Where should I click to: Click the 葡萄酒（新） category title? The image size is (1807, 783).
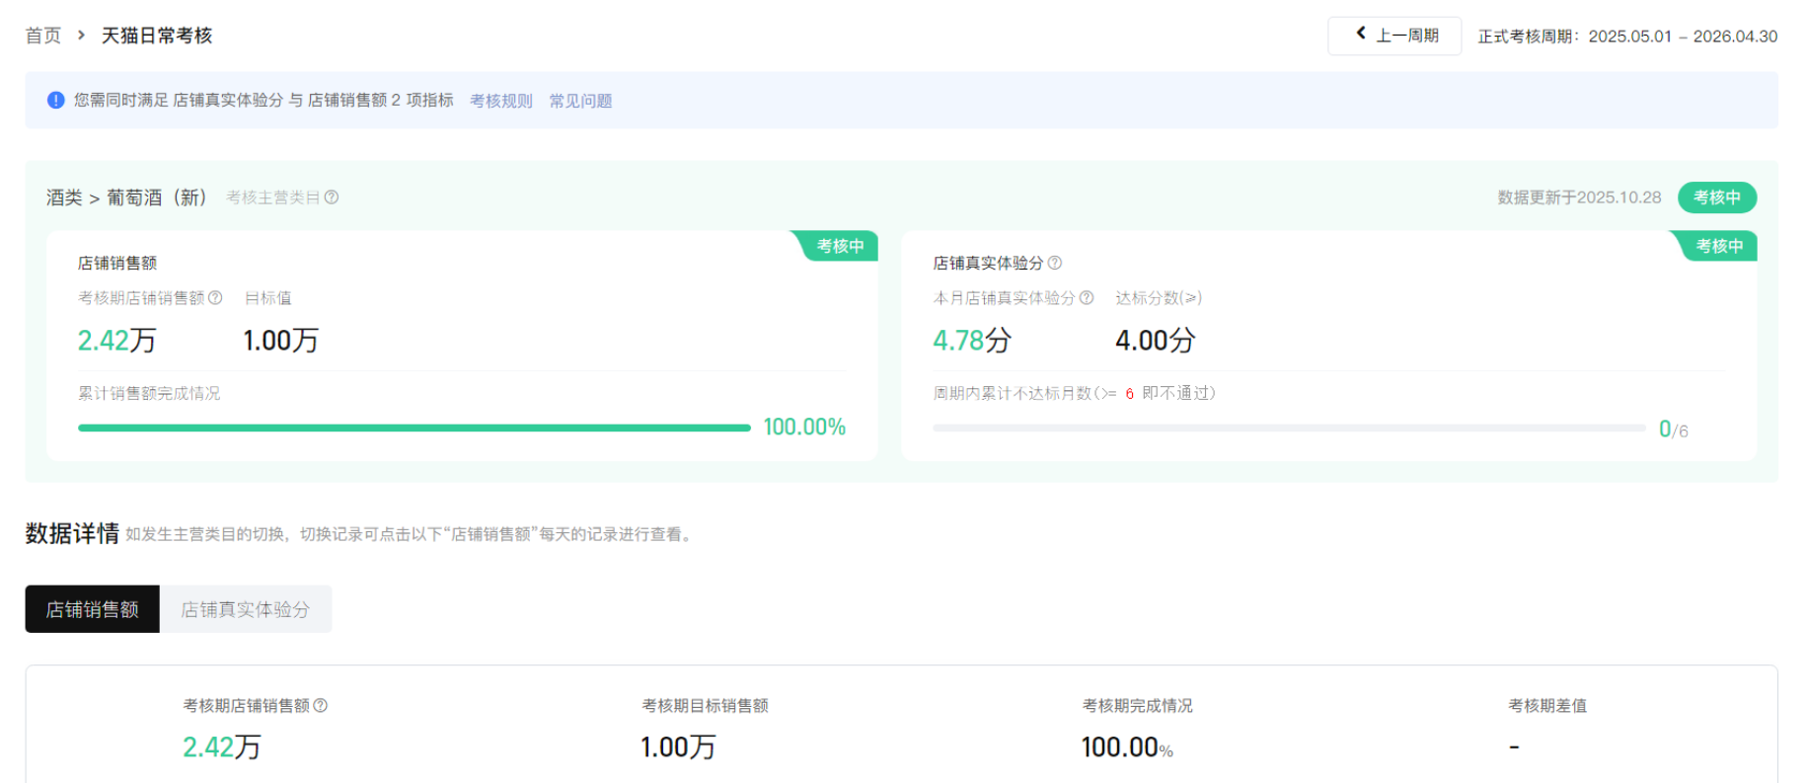pyautogui.click(x=157, y=197)
